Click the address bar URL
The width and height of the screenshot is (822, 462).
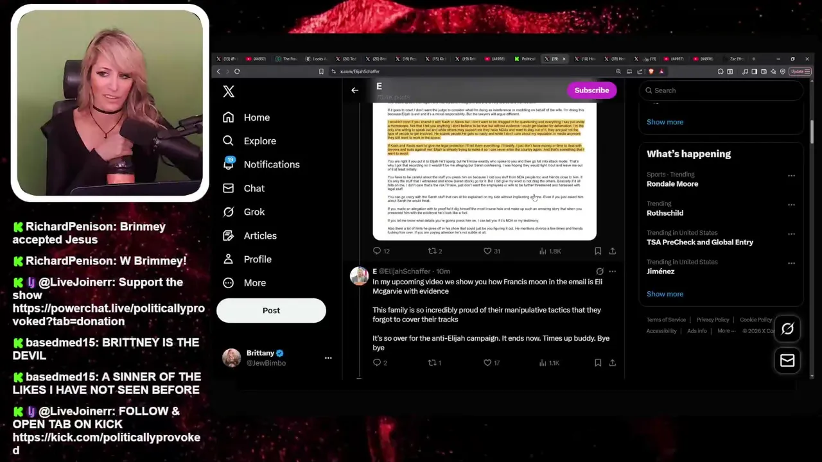tap(360, 71)
